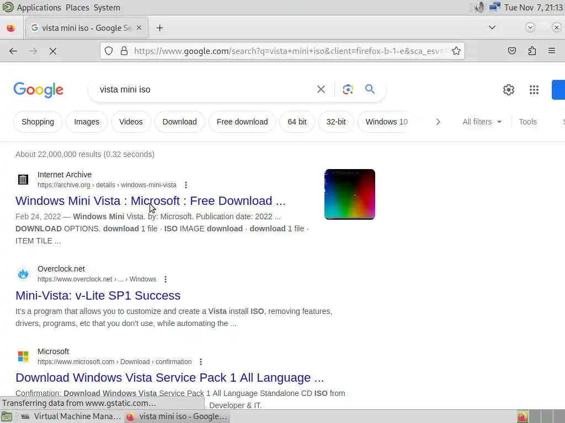Open a new tab with plus button
This screenshot has height=423, width=565.
[159, 28]
